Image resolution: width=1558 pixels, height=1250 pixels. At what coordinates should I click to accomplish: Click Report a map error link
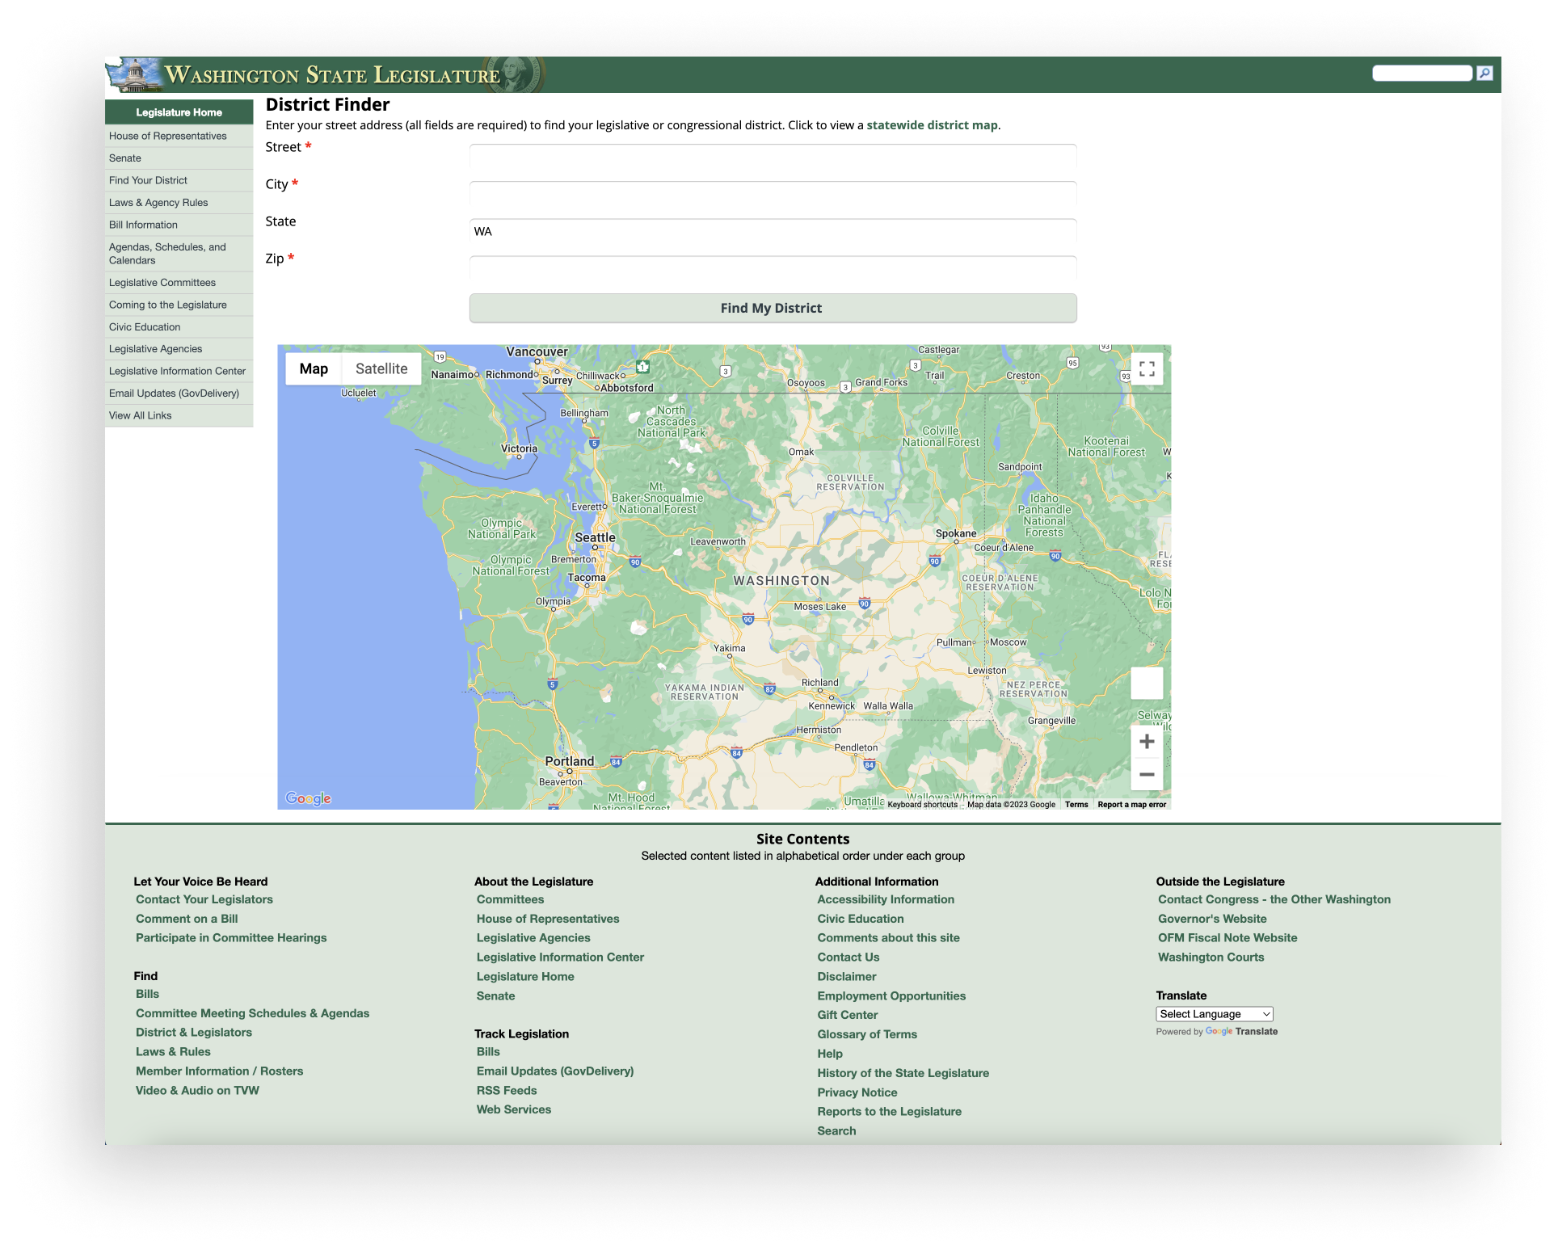click(x=1131, y=805)
